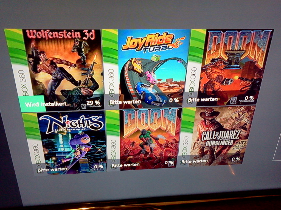Click 'Bitte warten' on JoyRide Turbo
This screenshot has height=210, width=281.
pos(125,102)
